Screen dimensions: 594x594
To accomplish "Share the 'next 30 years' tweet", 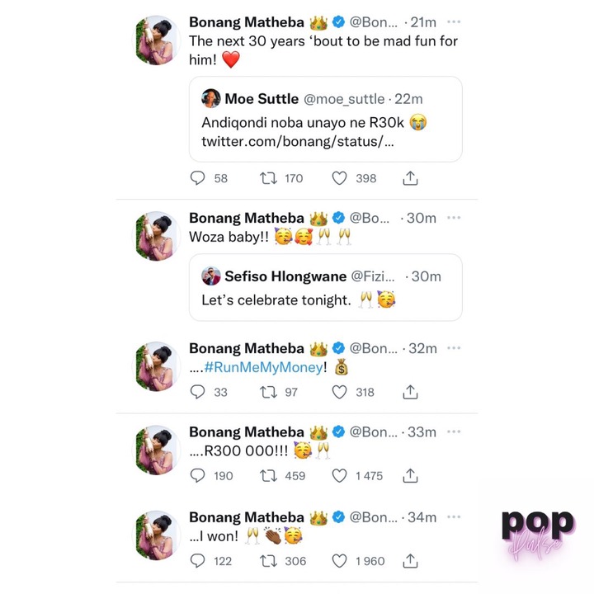I will pyautogui.click(x=410, y=177).
